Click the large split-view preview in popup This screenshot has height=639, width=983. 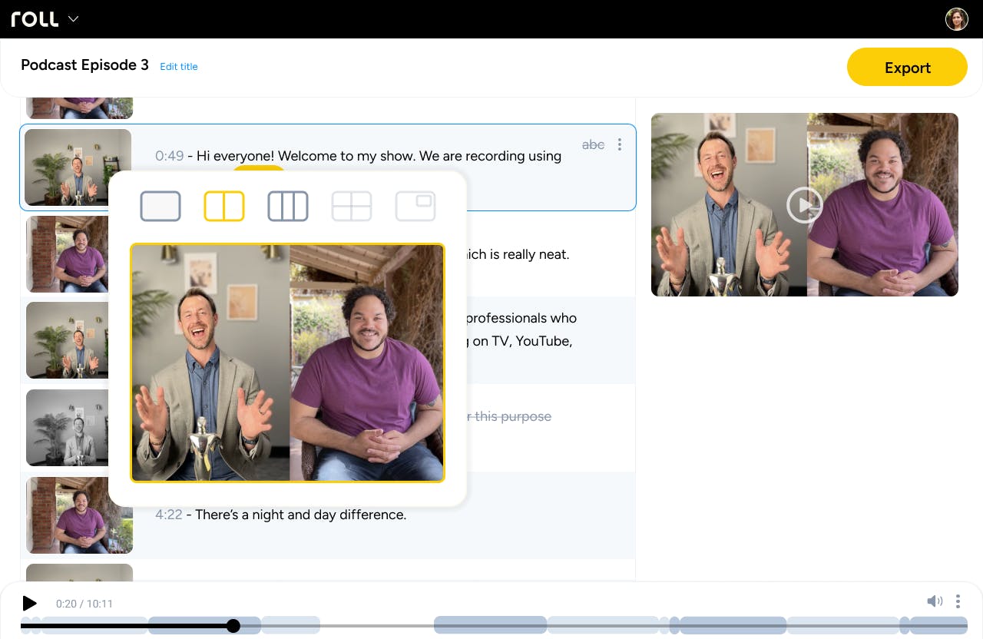tap(288, 363)
